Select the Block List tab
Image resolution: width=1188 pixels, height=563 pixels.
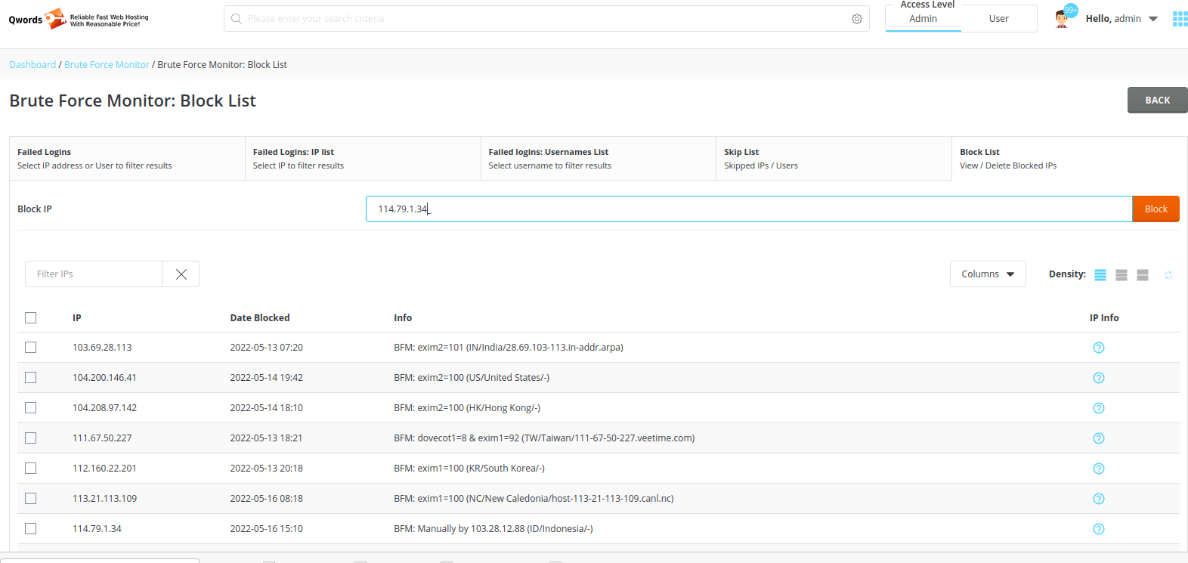point(1069,159)
